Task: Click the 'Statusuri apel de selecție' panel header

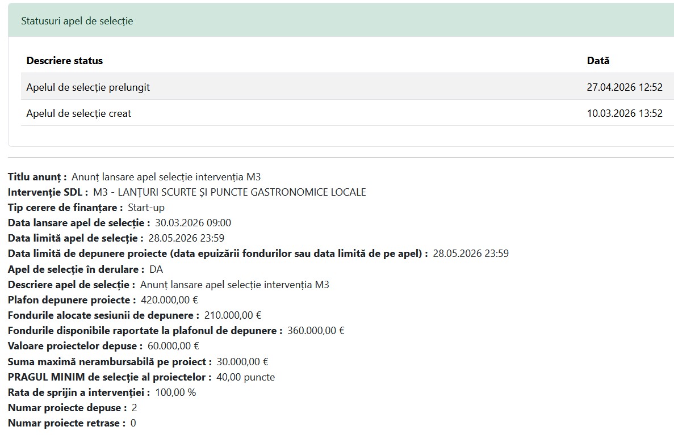Action: coord(77,21)
